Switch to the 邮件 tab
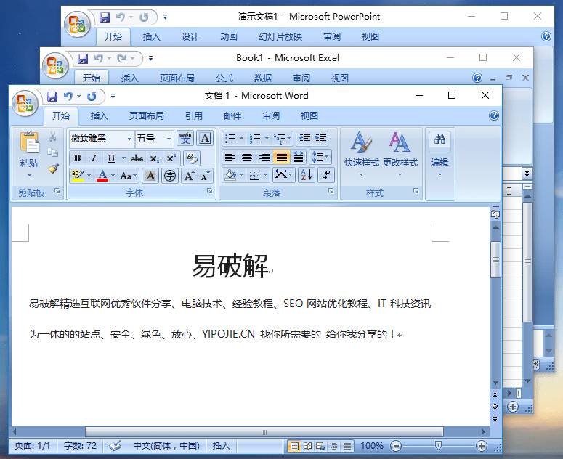 point(232,115)
